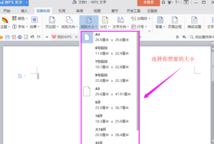Click the save icon in quick toolbar
Screen dimensions: 214x144
[7, 37]
